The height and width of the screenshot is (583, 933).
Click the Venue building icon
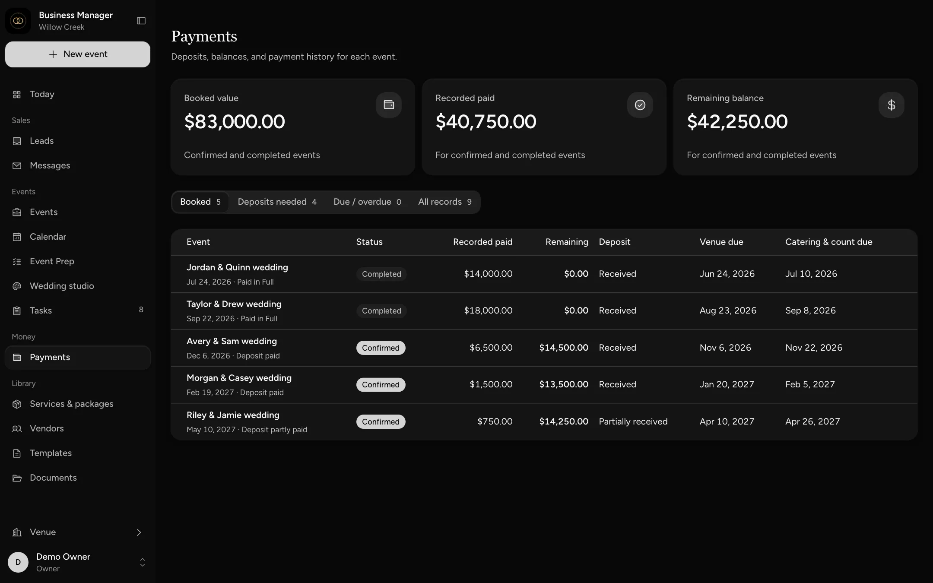[x=17, y=532]
